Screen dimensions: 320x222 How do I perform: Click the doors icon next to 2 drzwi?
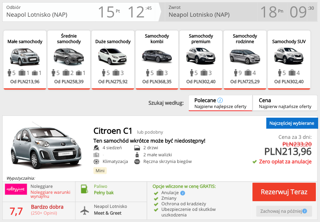[137, 148]
